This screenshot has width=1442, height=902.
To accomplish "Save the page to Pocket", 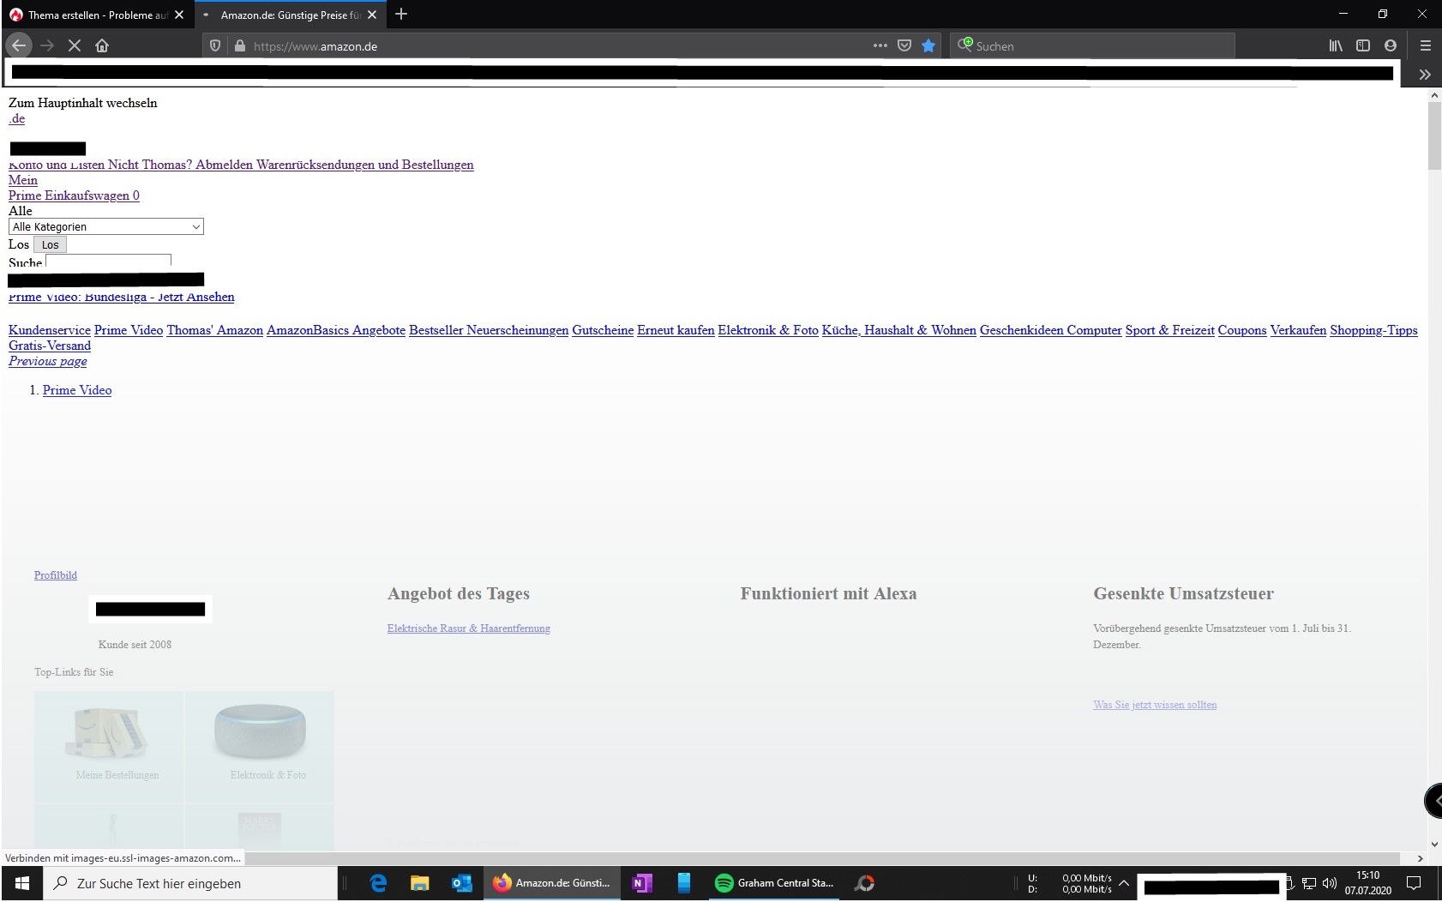I will coord(904,45).
